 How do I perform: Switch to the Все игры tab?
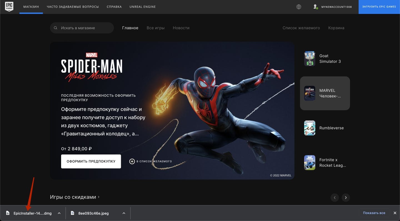coord(156,28)
